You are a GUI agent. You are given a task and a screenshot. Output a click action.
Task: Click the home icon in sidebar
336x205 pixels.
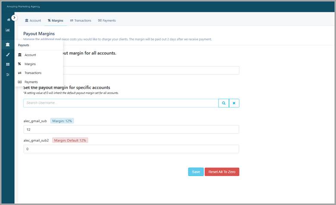point(8,20)
